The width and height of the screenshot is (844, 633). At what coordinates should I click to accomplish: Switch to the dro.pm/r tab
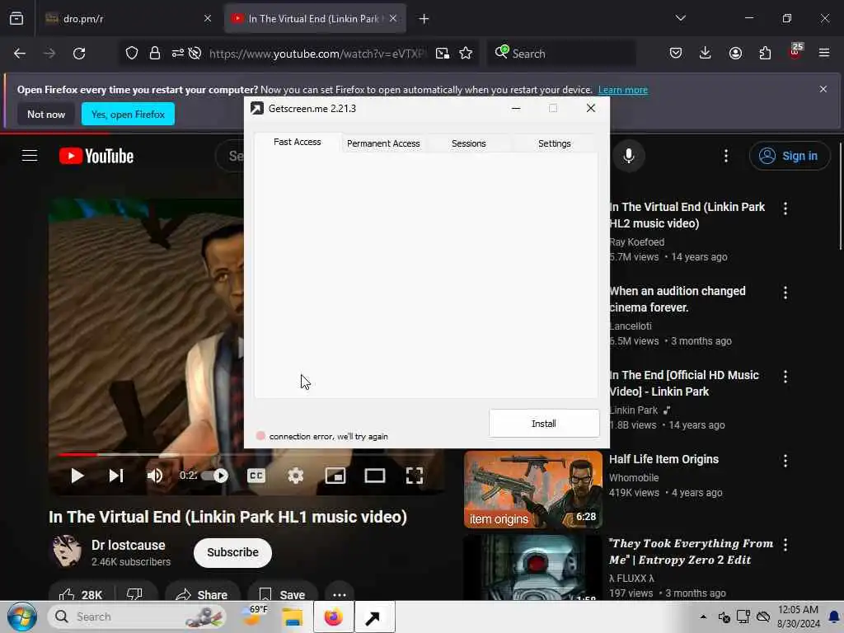coord(128,19)
